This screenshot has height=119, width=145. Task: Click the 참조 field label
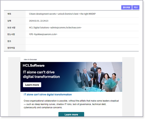(9, 41)
